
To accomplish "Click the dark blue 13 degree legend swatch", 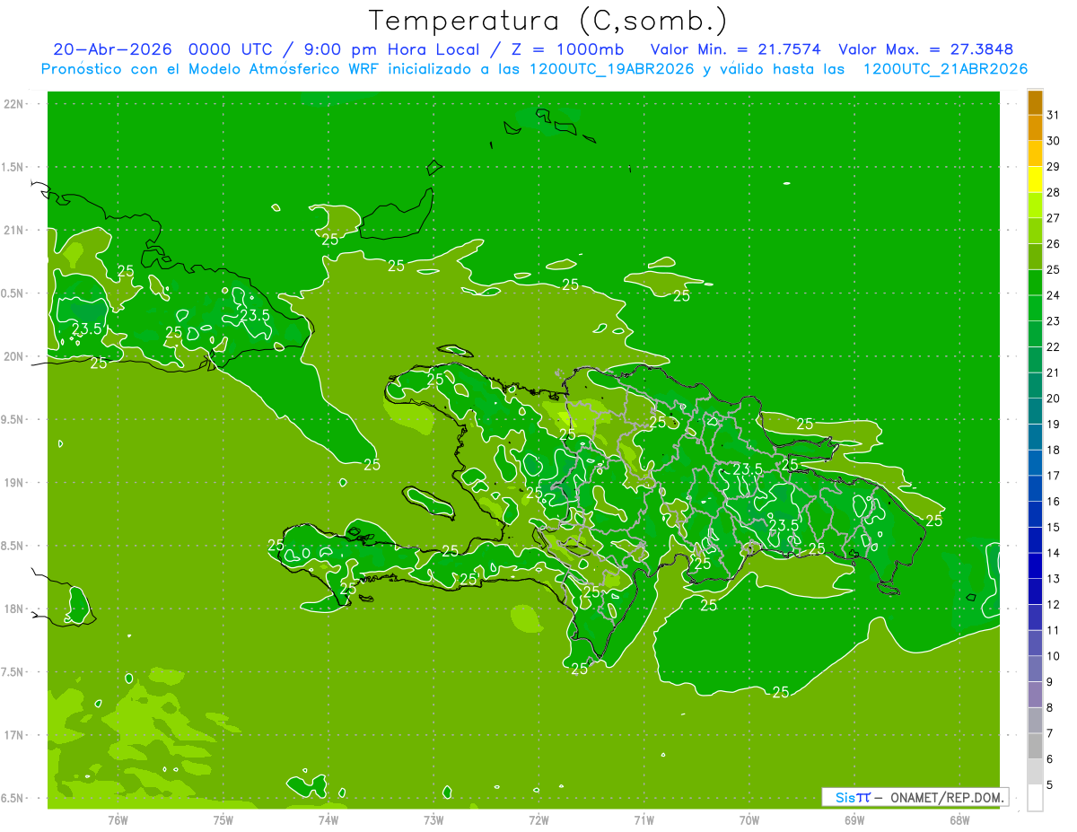I will [1035, 565].
